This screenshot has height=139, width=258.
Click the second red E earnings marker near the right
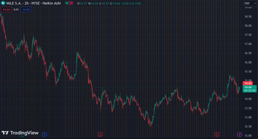pyautogui.click(x=217, y=134)
